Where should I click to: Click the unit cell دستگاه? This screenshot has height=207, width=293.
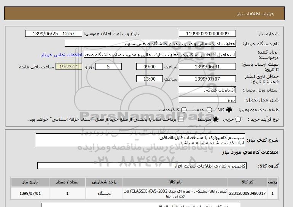(x=104, y=193)
